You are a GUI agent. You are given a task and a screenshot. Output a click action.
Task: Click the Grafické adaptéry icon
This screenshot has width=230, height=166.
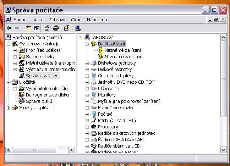[94, 76]
